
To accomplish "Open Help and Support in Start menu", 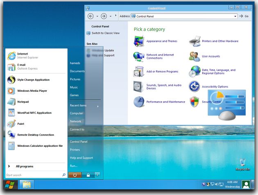I will pos(81,158).
